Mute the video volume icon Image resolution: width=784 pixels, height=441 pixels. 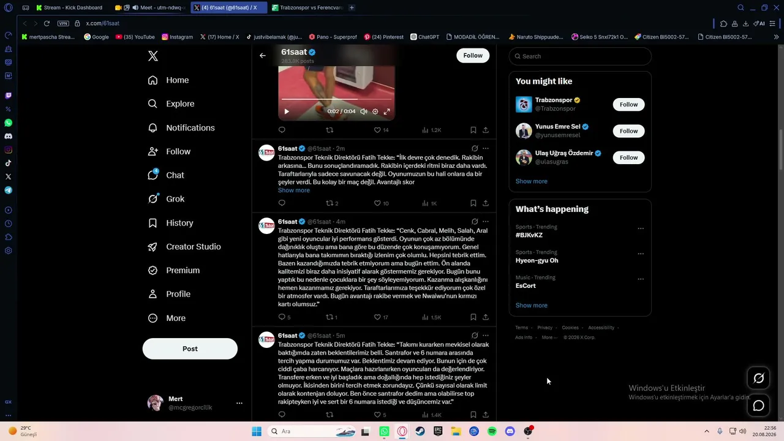(x=363, y=111)
